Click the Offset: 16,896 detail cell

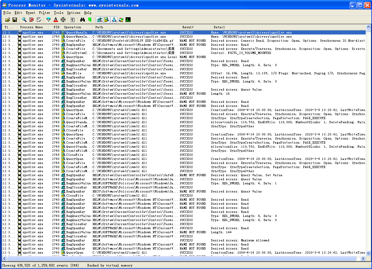pos(288,73)
